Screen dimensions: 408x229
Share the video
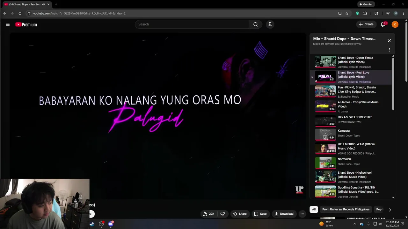(x=240, y=214)
